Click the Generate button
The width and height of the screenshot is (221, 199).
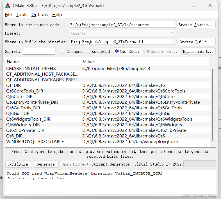click(x=46, y=164)
